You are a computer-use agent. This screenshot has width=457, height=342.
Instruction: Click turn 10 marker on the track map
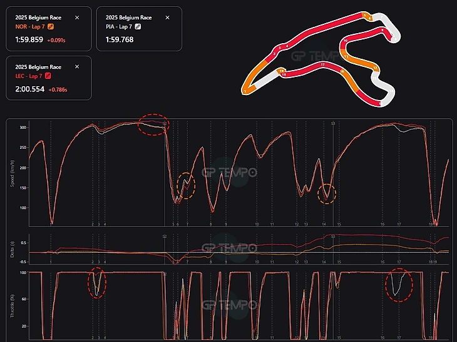[346, 41]
